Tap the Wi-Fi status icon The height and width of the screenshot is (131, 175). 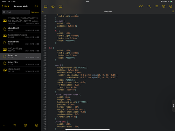(x=162, y=1)
